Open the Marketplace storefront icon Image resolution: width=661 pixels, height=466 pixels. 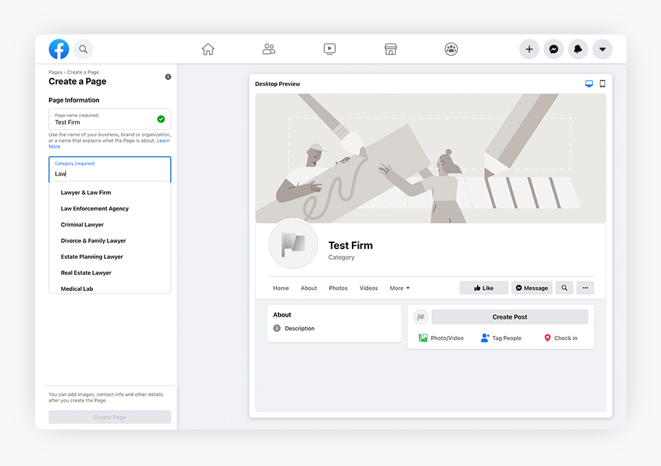point(390,49)
